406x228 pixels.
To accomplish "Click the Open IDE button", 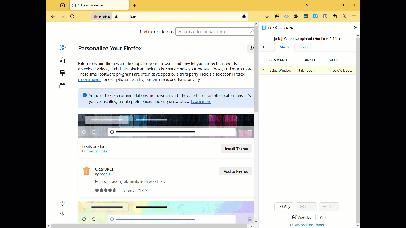I will tap(302, 217).
